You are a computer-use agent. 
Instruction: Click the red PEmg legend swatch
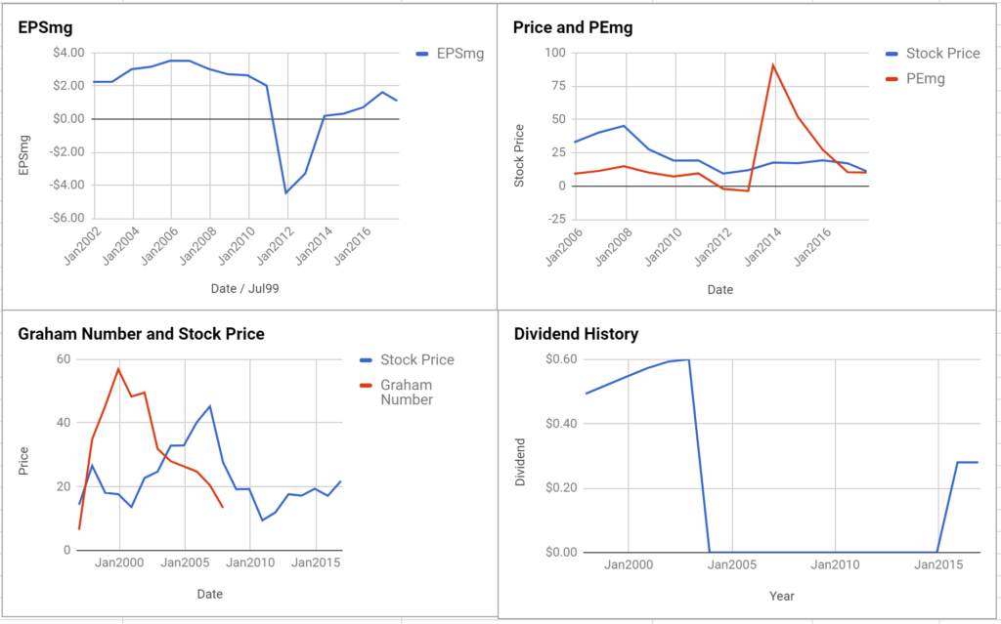click(x=892, y=79)
